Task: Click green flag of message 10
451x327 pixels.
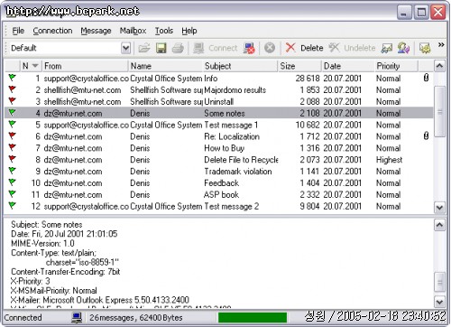Action: (12, 182)
